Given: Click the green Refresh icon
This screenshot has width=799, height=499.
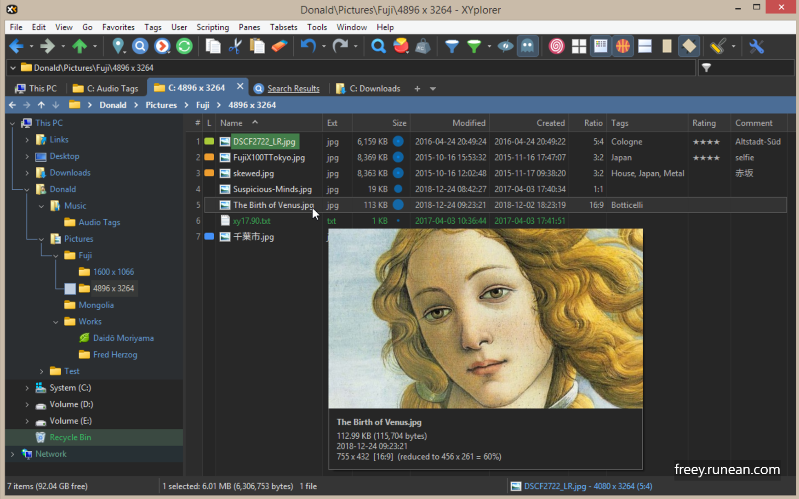Looking at the screenshot, I should click(184, 46).
